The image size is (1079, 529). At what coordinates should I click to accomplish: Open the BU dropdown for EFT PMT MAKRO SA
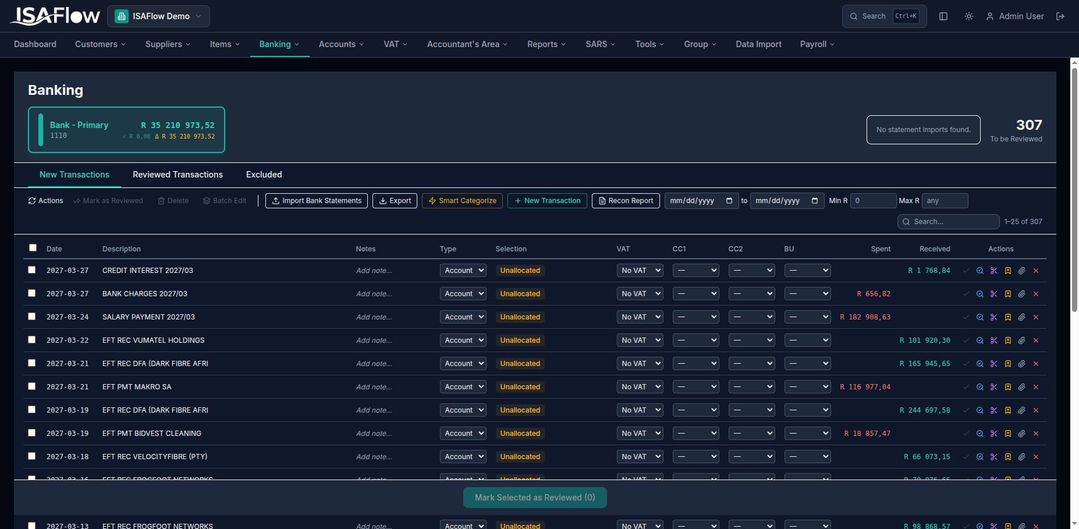[x=807, y=387]
